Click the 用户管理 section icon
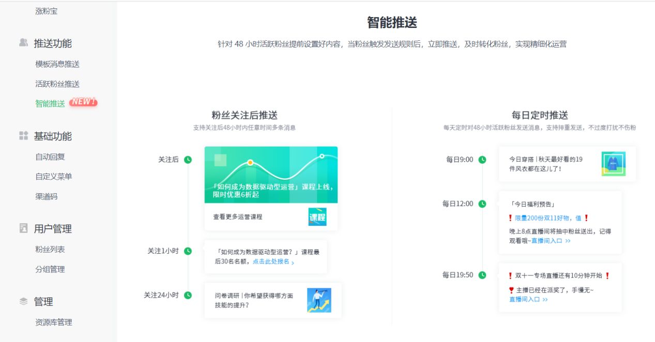The height and width of the screenshot is (342, 655). (x=23, y=228)
